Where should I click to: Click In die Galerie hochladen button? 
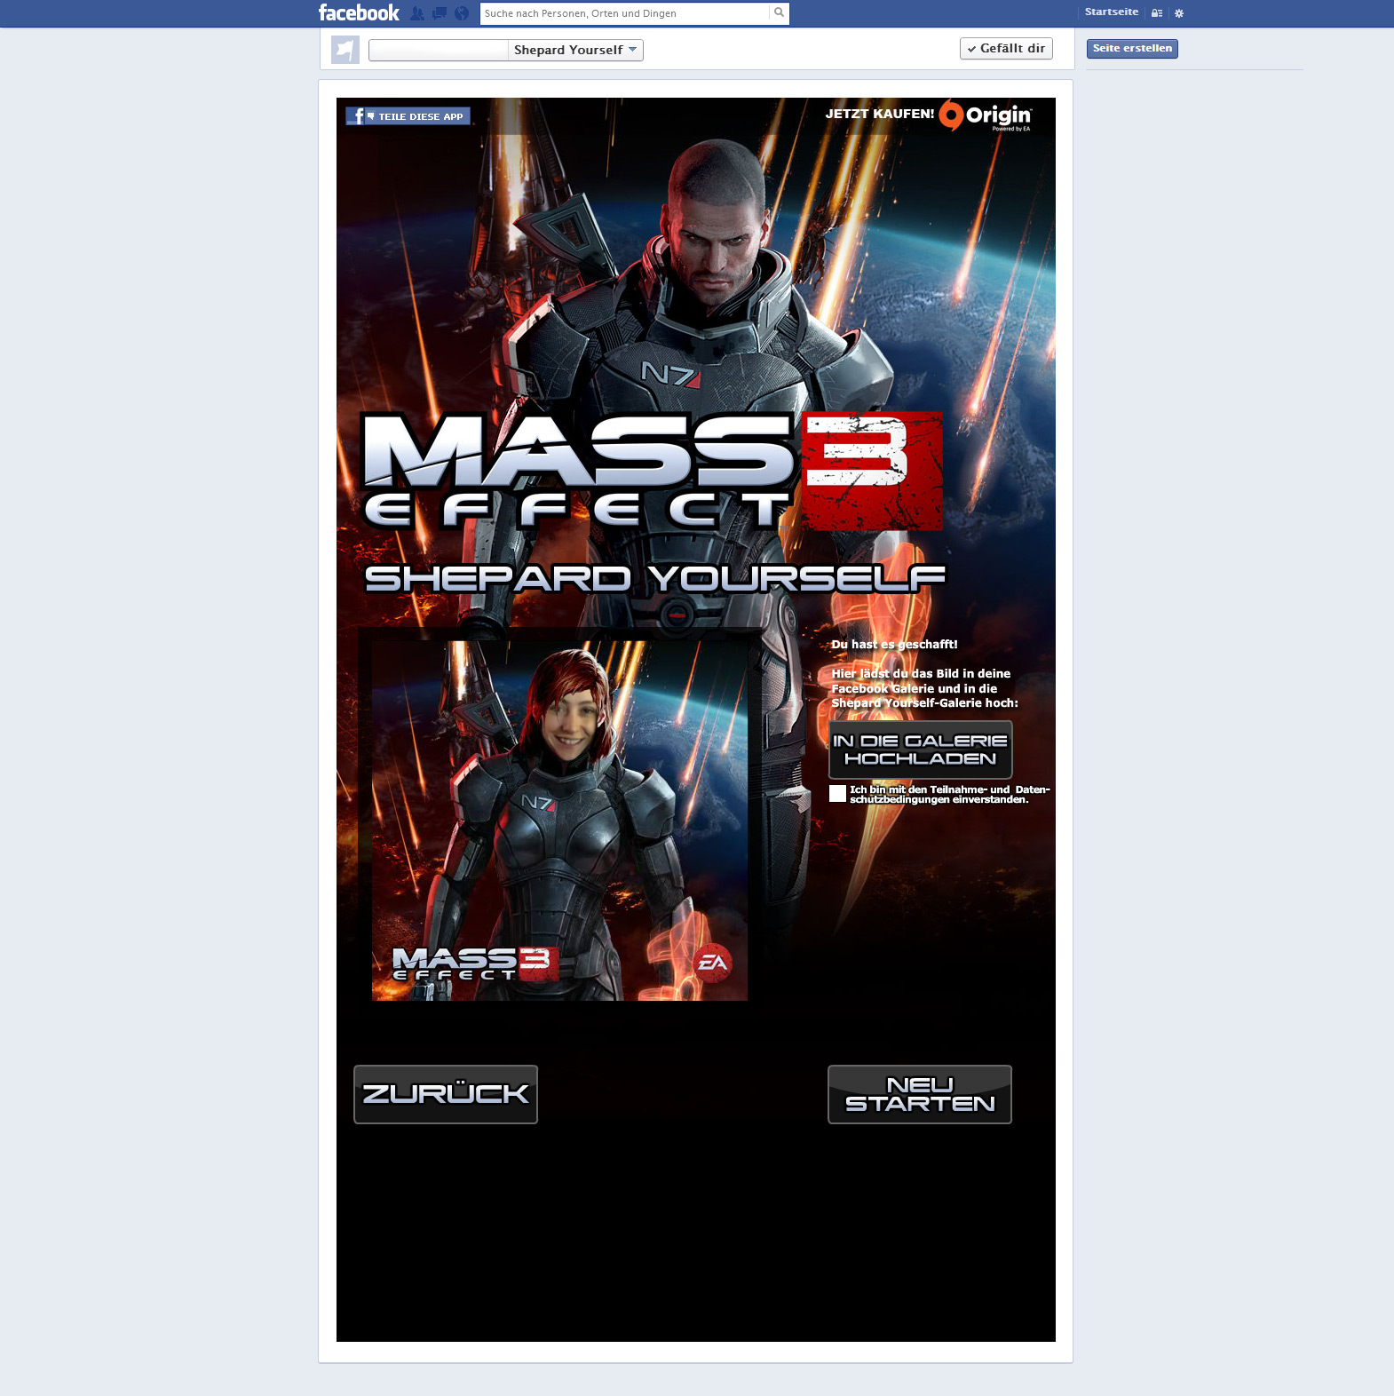(921, 750)
